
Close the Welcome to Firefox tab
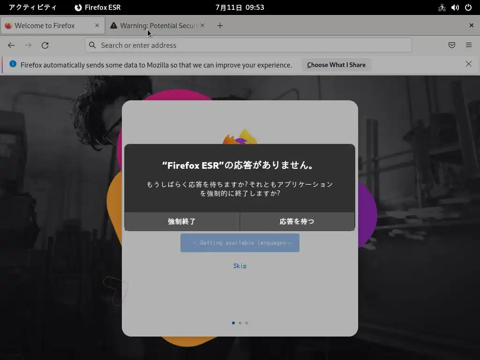pos(97,25)
